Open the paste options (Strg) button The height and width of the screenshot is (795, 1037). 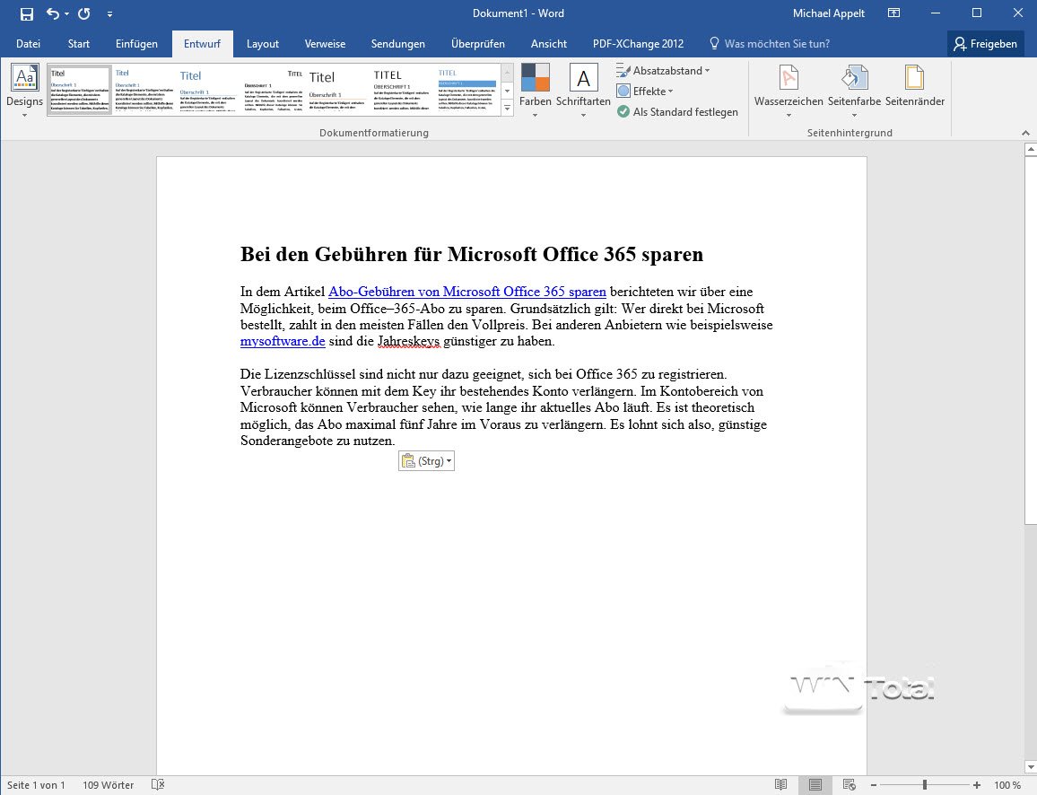tap(426, 461)
